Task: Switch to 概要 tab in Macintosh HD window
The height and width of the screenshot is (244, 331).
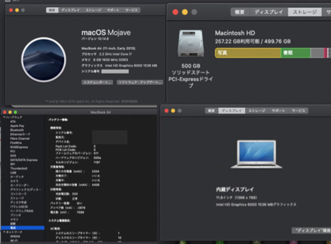Action: tap(240, 12)
